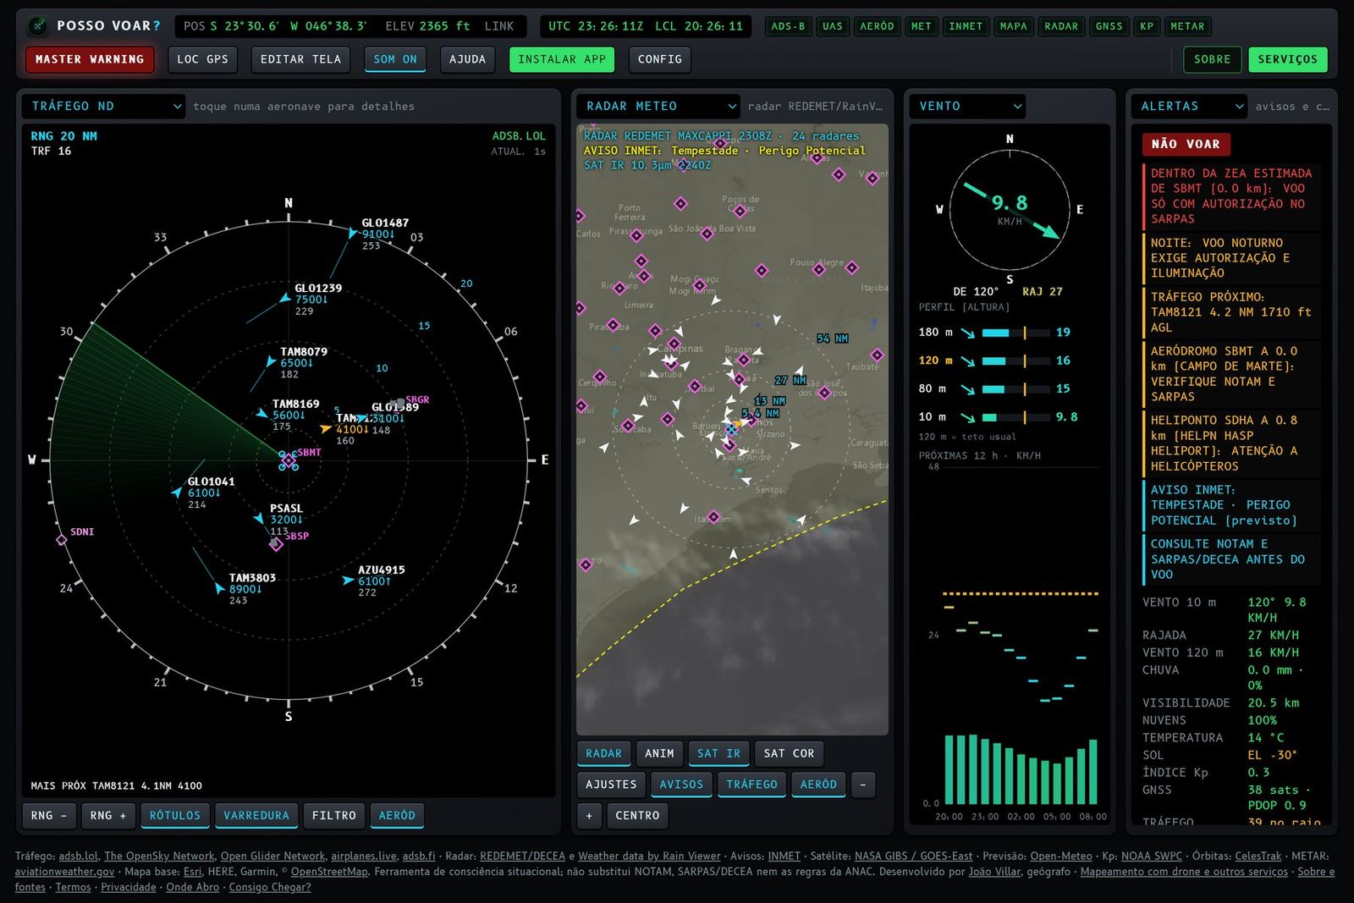This screenshot has width=1354, height=903.
Task: Toggle the RADAR layer on meteo map
Action: [x=603, y=753]
